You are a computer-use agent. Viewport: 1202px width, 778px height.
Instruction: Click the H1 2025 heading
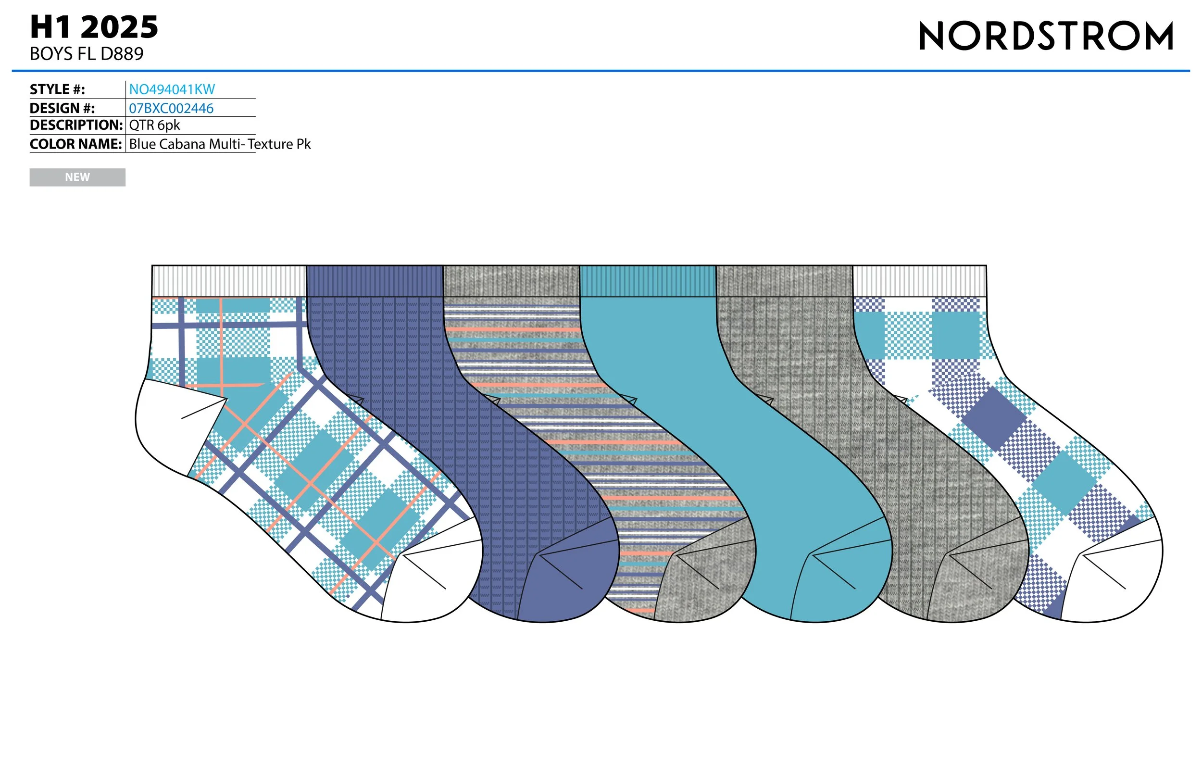tap(94, 27)
